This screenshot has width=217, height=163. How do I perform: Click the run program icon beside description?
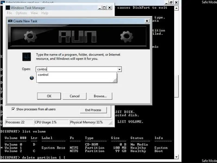pyautogui.click(x=27, y=57)
